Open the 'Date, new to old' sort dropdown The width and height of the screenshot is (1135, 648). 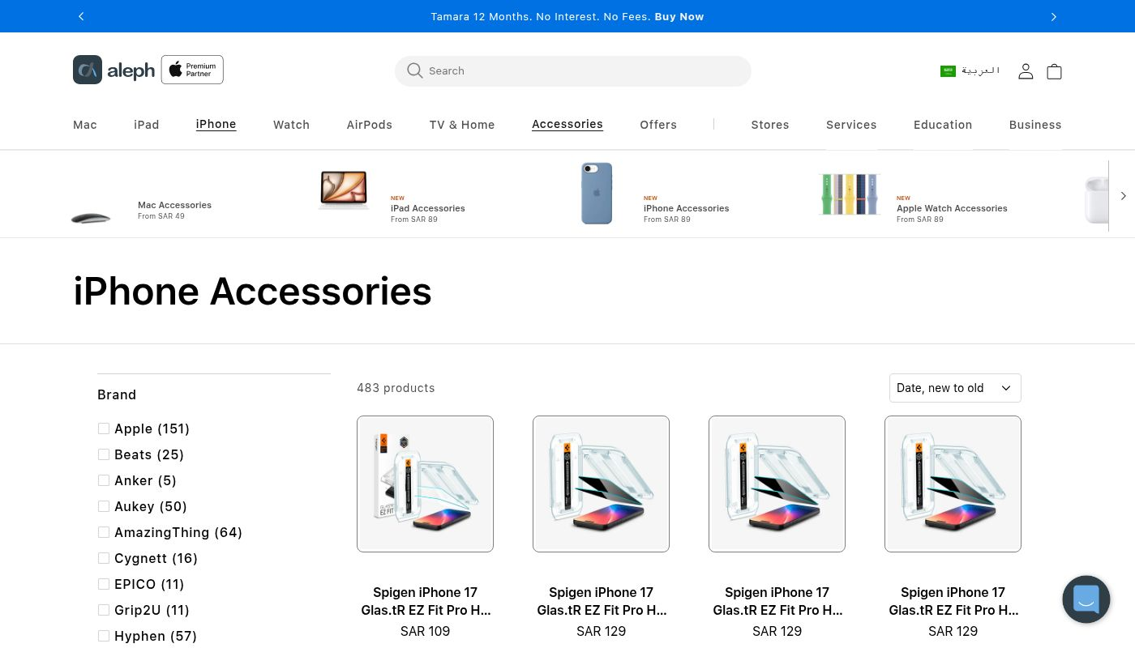954,388
